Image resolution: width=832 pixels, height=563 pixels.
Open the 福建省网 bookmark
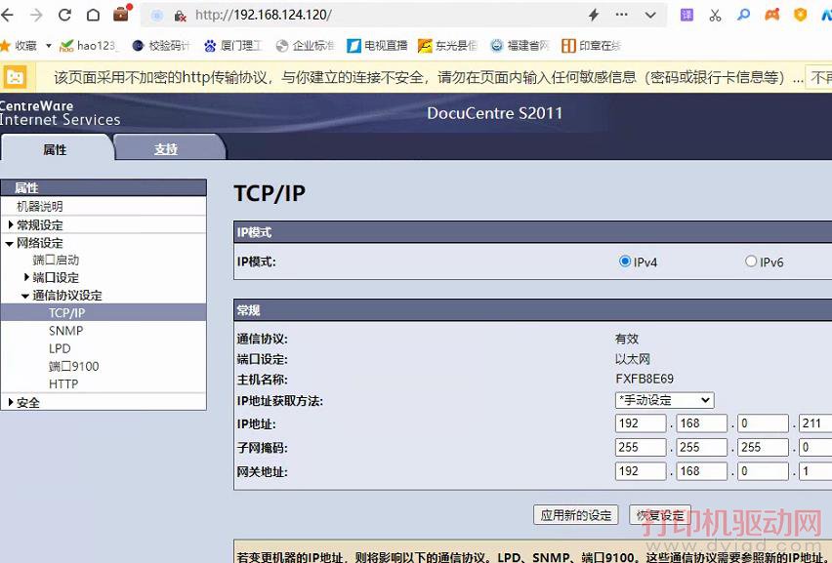pyautogui.click(x=520, y=46)
